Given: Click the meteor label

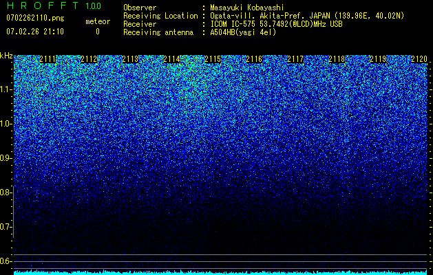Looking at the screenshot, I should pyautogui.click(x=98, y=21).
